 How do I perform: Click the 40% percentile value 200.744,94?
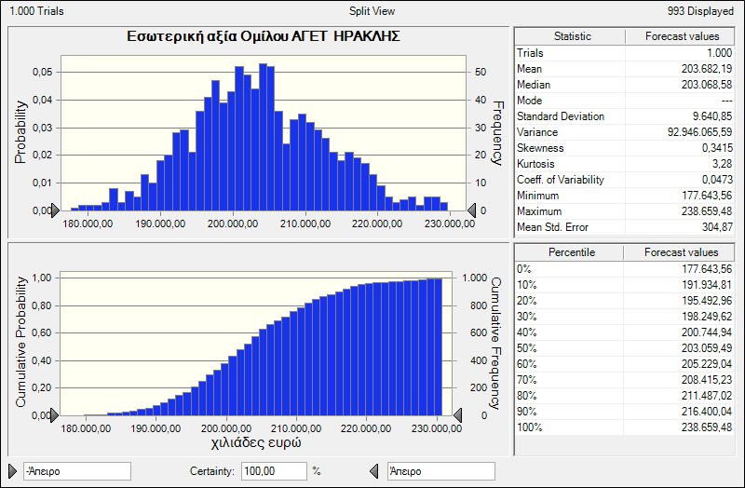click(707, 332)
